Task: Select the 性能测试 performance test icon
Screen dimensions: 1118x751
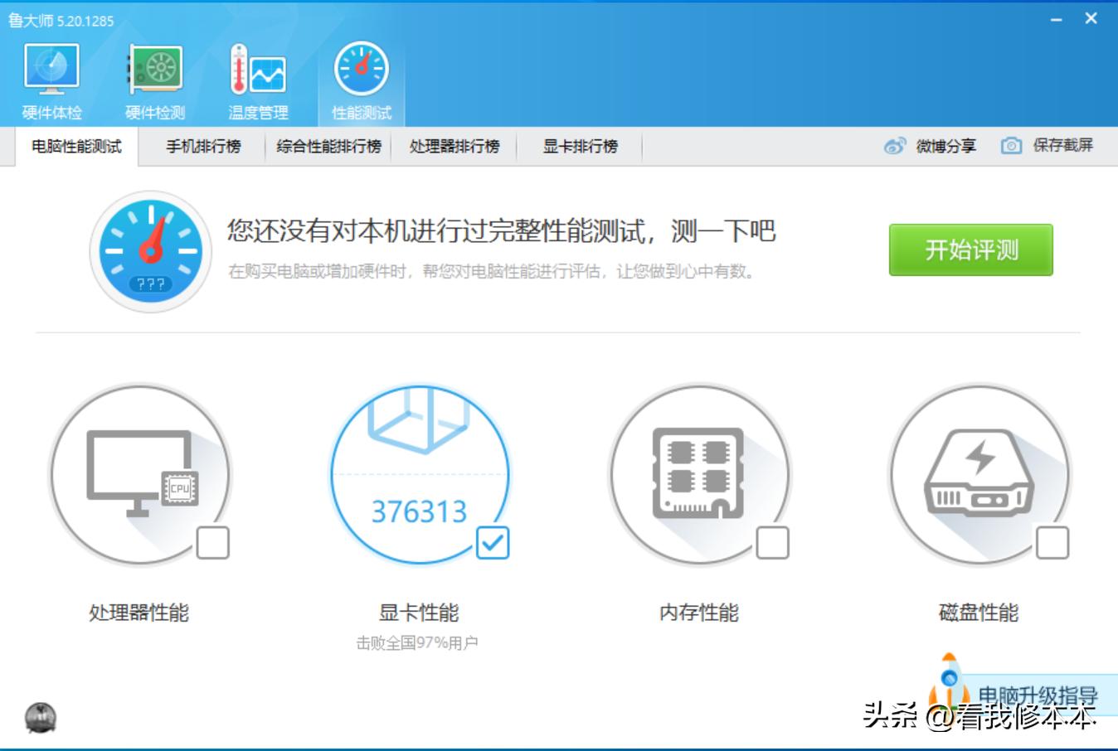Action: 362,76
